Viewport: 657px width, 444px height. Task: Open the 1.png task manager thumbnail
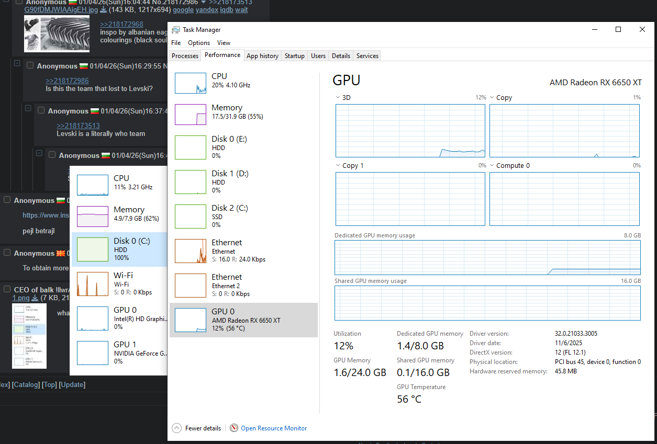click(x=29, y=336)
